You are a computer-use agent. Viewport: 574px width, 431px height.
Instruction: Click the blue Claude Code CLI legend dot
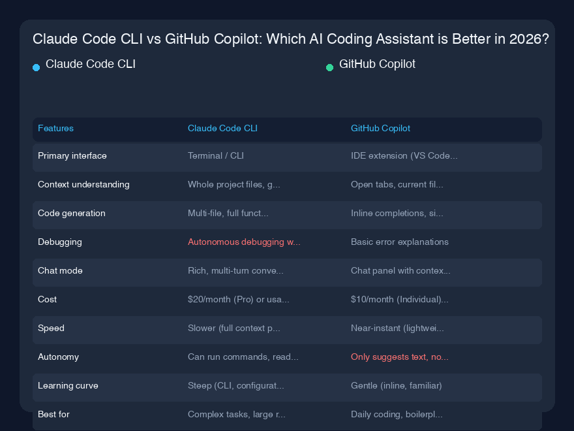[37, 67]
